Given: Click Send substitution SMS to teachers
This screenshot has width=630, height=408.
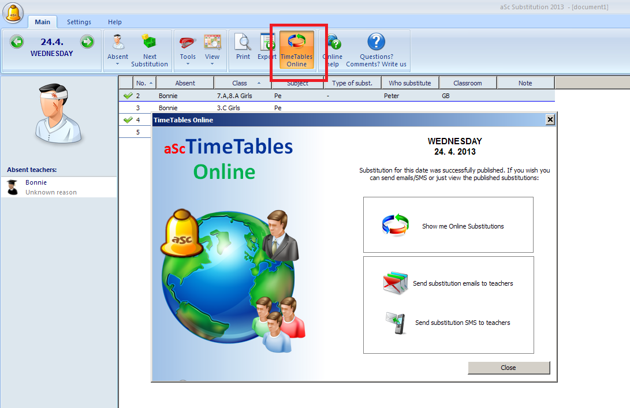Looking at the screenshot, I should 463,323.
